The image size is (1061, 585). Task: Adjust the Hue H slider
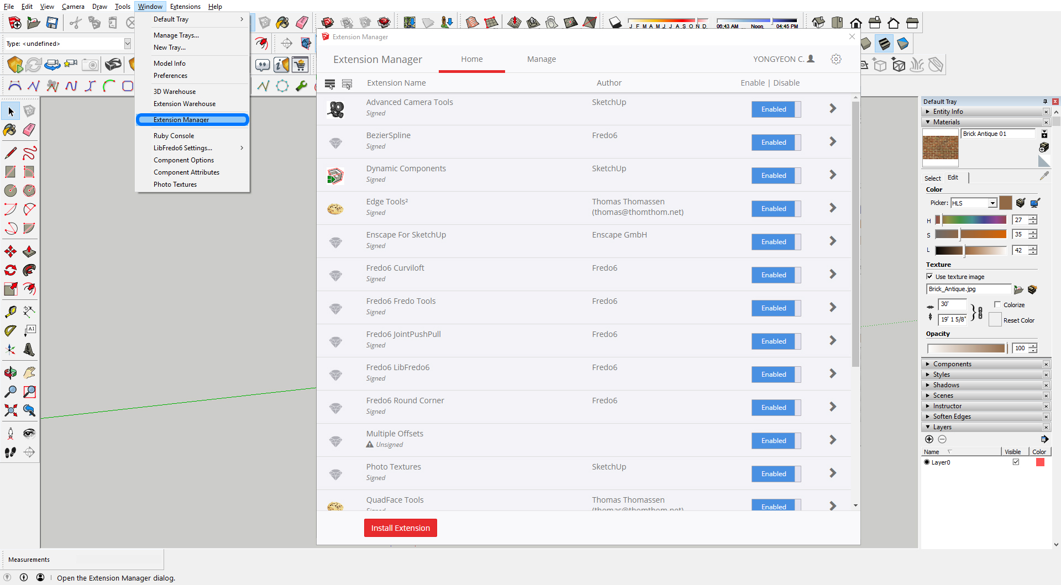coord(971,220)
